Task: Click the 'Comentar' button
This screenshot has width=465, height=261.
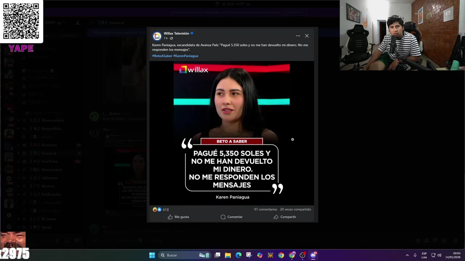Action: tap(231, 217)
